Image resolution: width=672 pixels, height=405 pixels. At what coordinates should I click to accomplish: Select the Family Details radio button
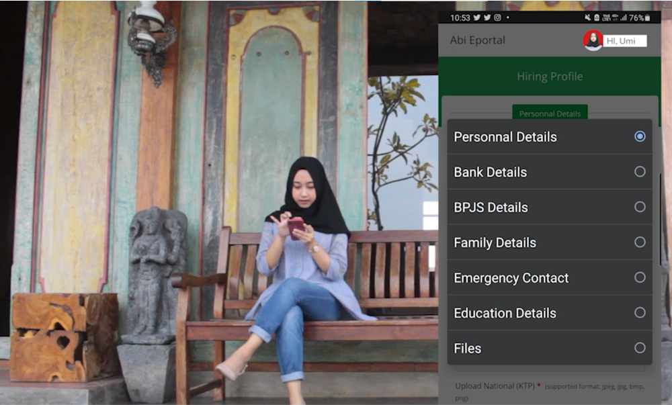click(640, 242)
